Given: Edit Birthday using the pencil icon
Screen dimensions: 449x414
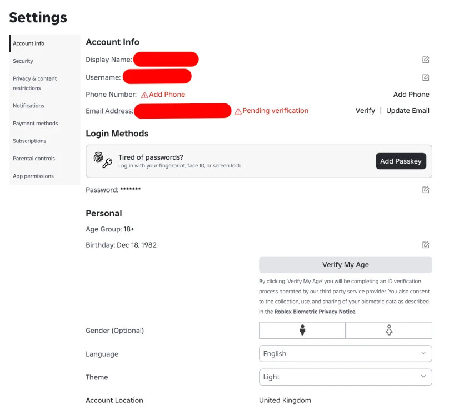Looking at the screenshot, I should tap(426, 245).
